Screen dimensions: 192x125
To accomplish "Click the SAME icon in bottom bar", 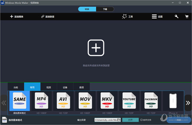I will (x=4, y=120).
